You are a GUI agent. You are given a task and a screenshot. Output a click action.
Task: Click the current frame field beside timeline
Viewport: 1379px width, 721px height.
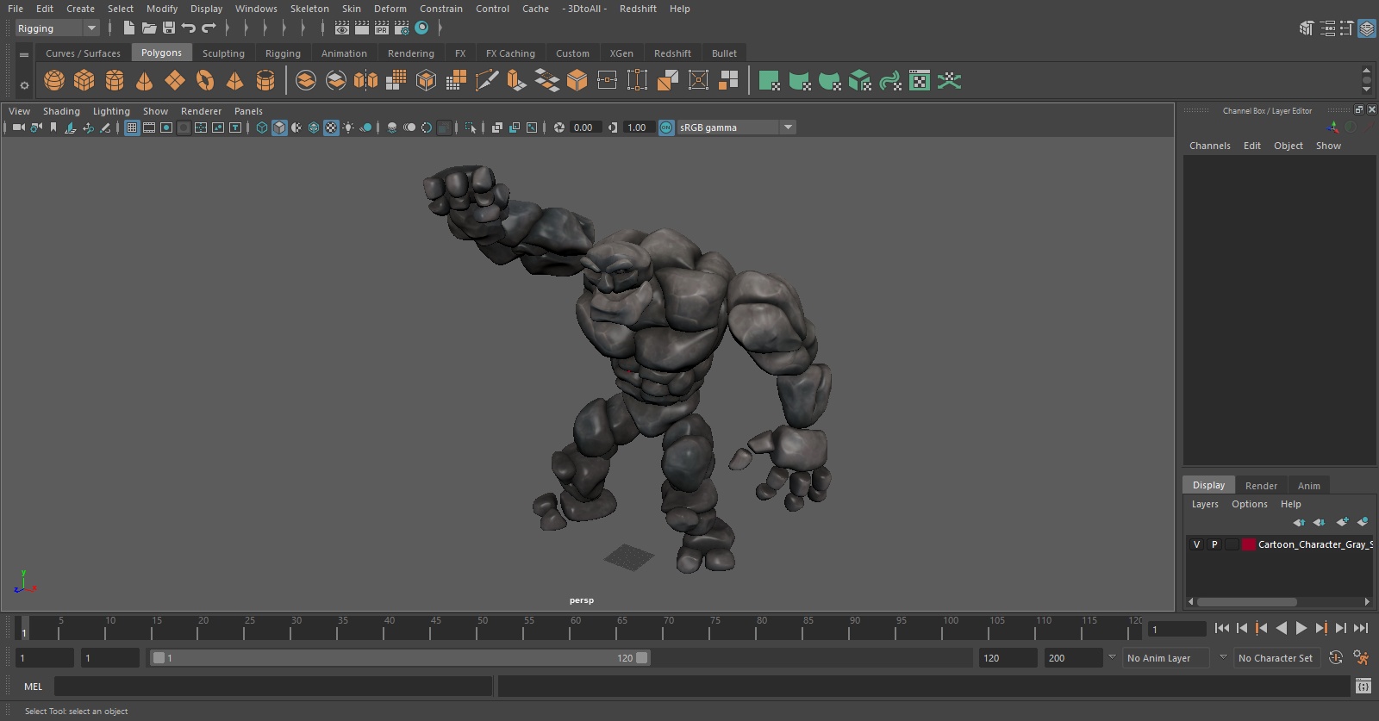(x=1176, y=630)
